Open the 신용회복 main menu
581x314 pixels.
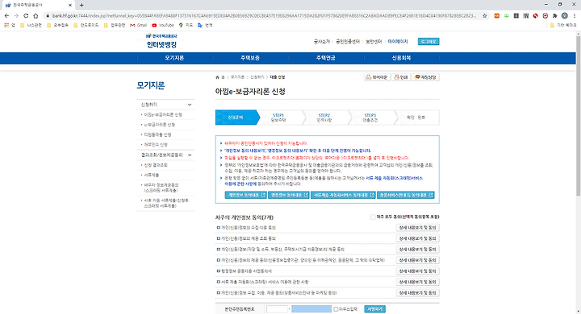[401, 58]
